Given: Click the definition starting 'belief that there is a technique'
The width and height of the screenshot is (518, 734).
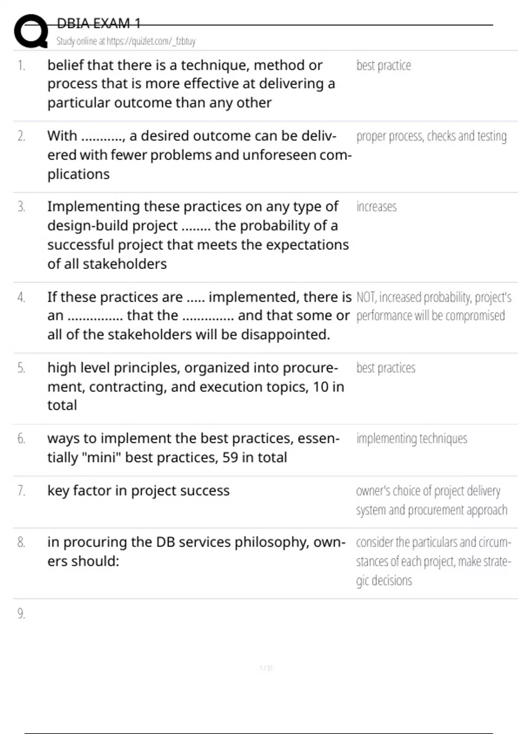Looking at the screenshot, I should click(x=191, y=84).
